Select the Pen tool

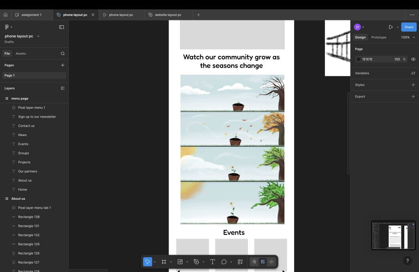pyautogui.click(x=196, y=262)
